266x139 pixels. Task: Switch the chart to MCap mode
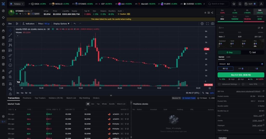pyautogui.click(x=47, y=24)
